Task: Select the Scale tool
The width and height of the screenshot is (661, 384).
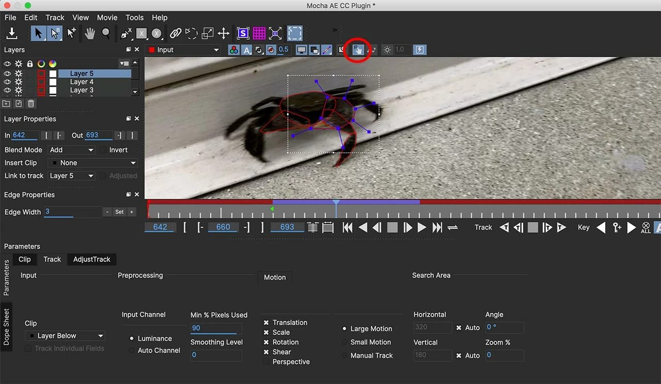Action: (x=208, y=34)
